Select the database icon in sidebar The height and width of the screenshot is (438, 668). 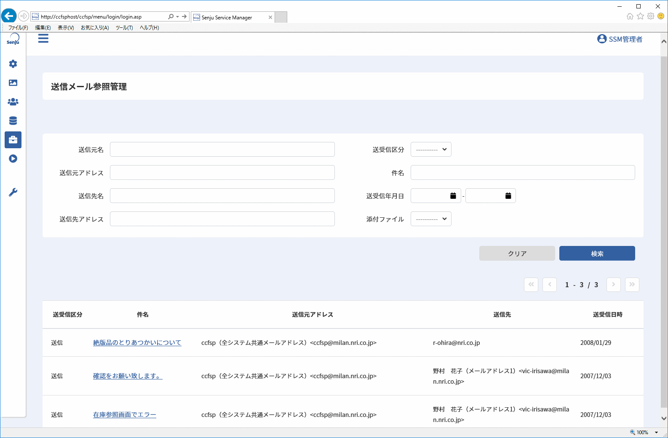pos(13,121)
